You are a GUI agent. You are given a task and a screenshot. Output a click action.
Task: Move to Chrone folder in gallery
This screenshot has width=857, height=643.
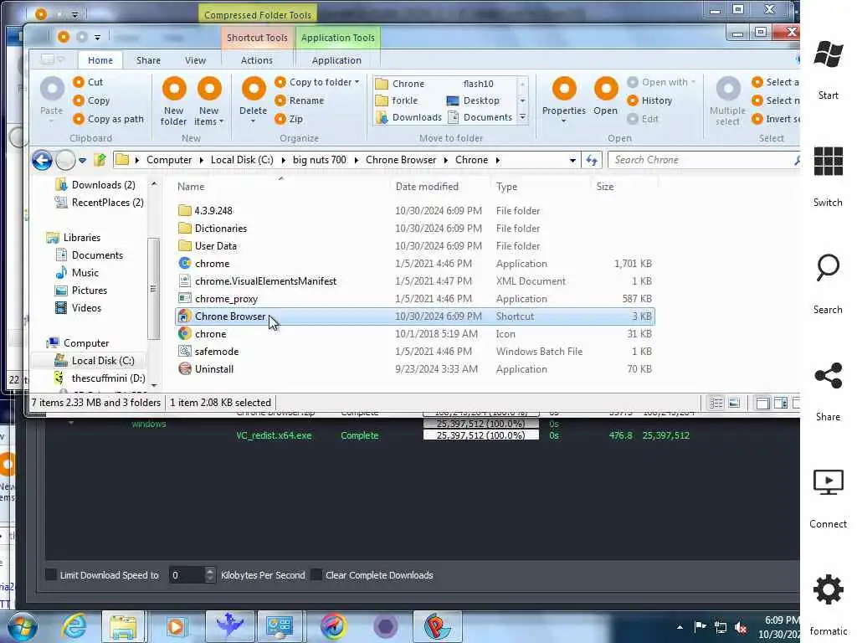coord(400,84)
